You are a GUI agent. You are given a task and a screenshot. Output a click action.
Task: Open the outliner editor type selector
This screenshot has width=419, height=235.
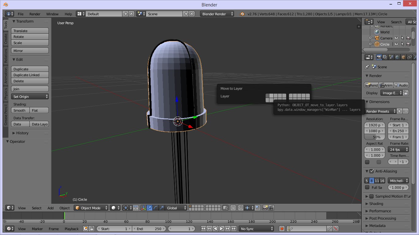369,22
